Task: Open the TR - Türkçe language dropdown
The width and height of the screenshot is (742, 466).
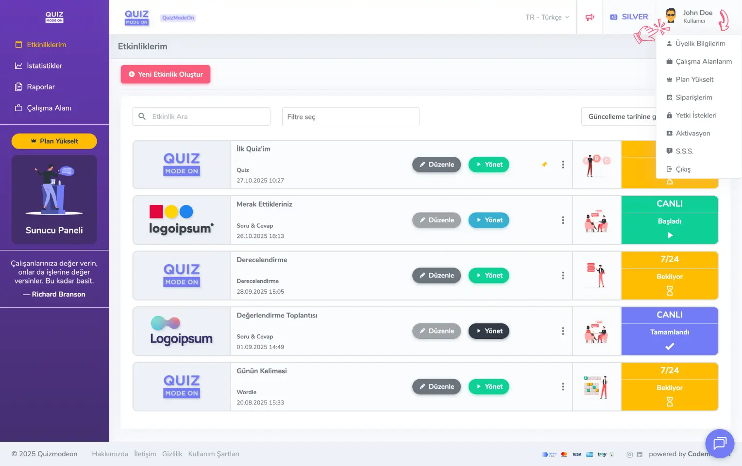Action: [x=547, y=17]
